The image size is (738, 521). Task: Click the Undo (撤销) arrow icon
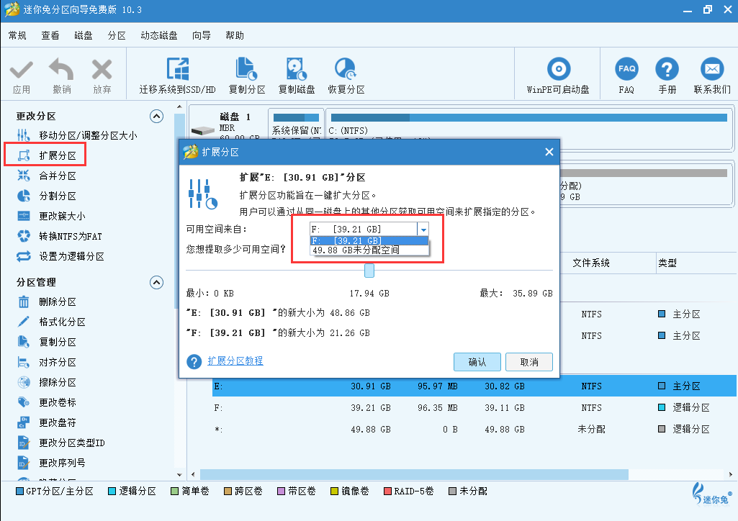pos(62,70)
